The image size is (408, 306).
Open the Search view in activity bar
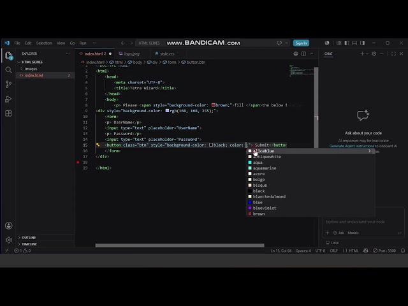[8, 69]
